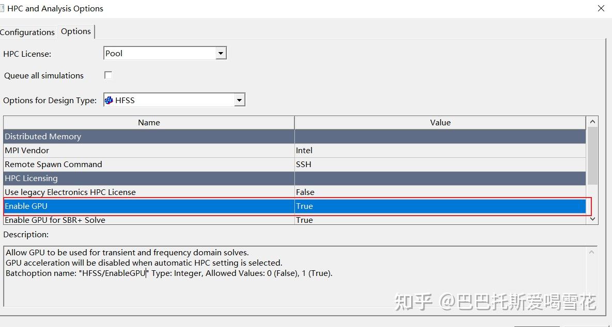Viewport: 612px width, 327px height.
Task: Select the MPI Vendor row name
Action: (149, 151)
